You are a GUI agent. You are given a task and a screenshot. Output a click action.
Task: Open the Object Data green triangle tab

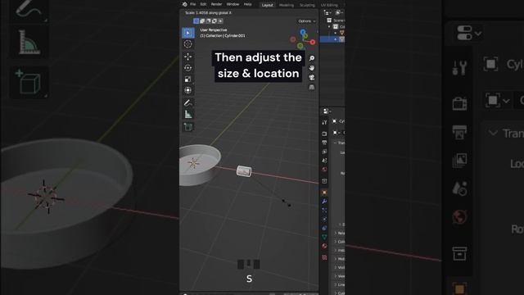tap(324, 237)
